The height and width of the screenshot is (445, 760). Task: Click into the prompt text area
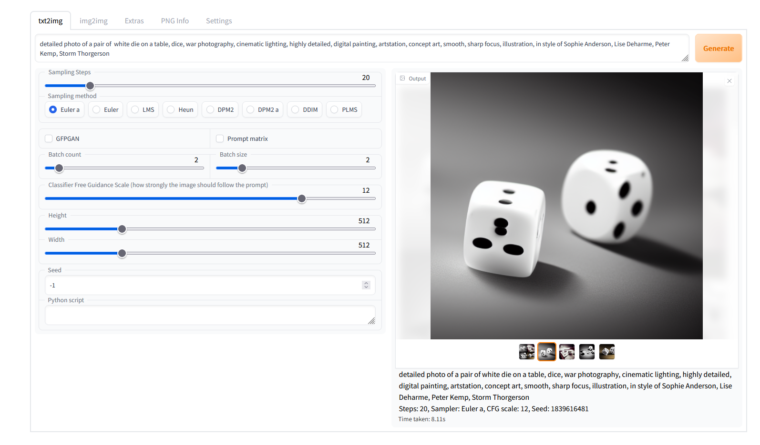tap(358, 49)
